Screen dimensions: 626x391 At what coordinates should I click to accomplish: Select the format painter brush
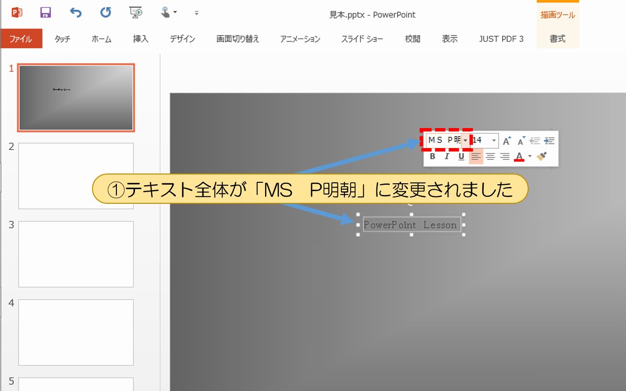tap(541, 156)
